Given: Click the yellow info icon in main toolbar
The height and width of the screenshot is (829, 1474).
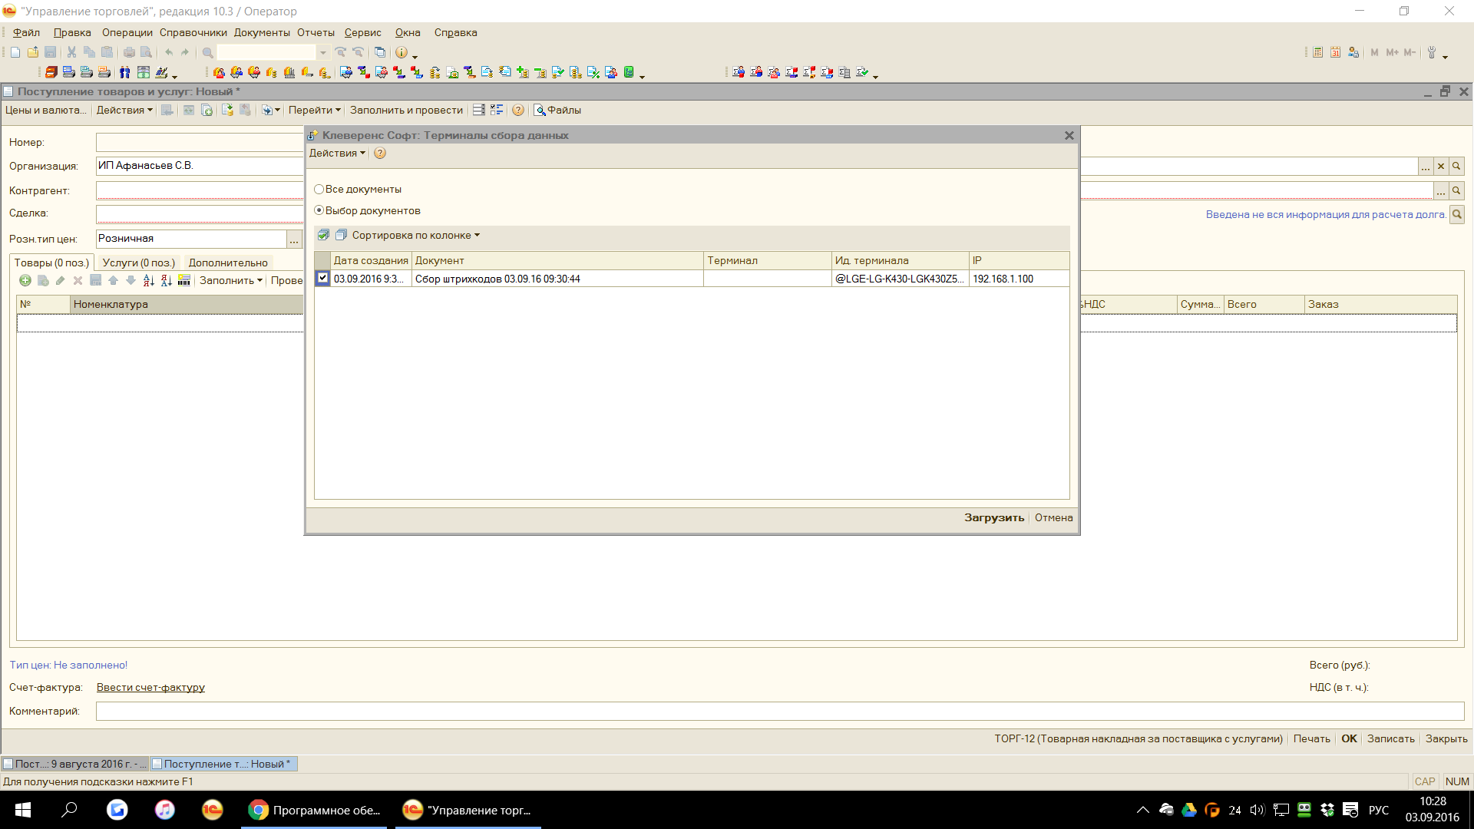Looking at the screenshot, I should click(x=401, y=52).
